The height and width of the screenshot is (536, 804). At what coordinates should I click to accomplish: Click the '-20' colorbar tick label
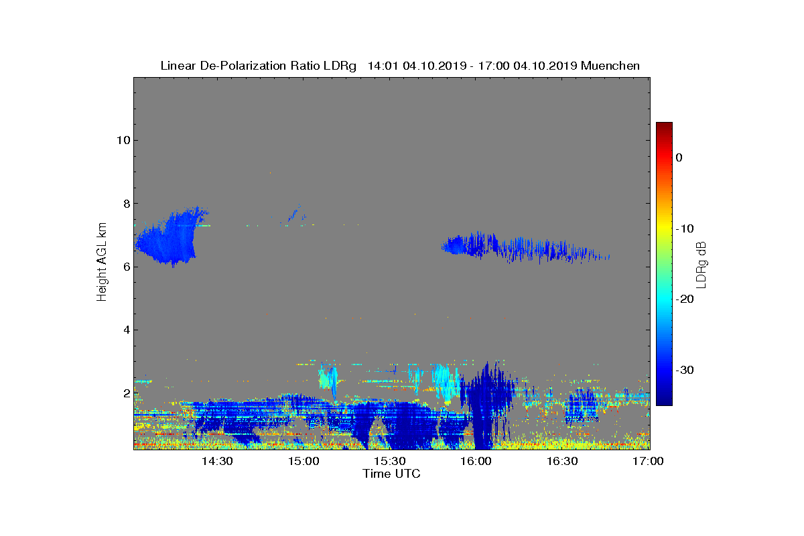(x=685, y=299)
